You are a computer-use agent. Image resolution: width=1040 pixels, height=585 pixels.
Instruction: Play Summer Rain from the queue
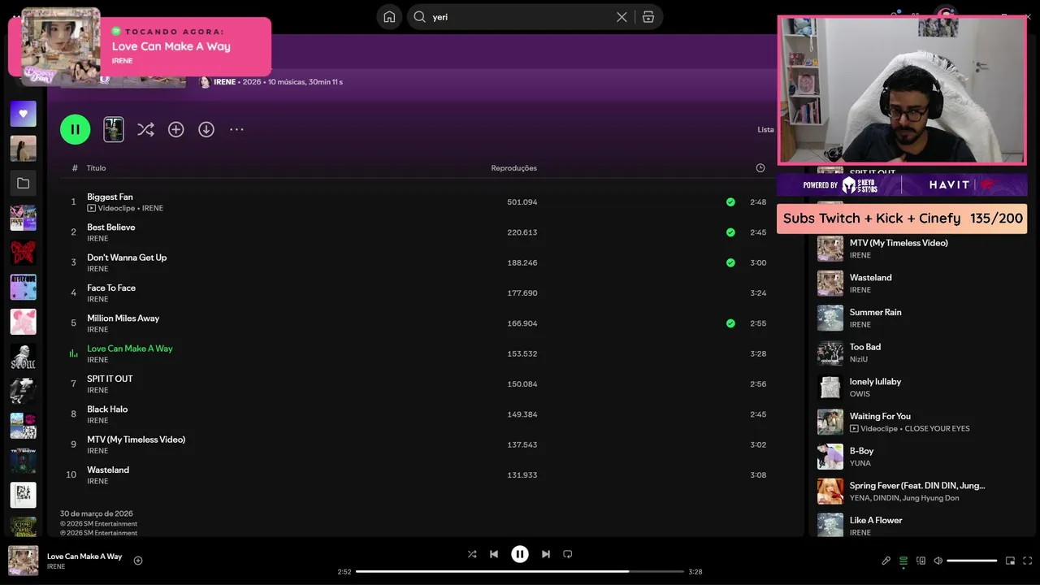(x=875, y=312)
